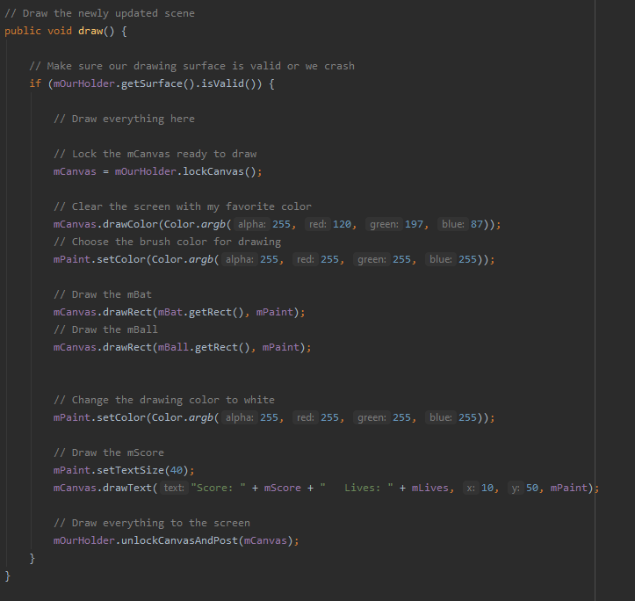Image resolution: width=635 pixels, height=601 pixels.
Task: Click the "void" keyword
Action: coord(60,31)
